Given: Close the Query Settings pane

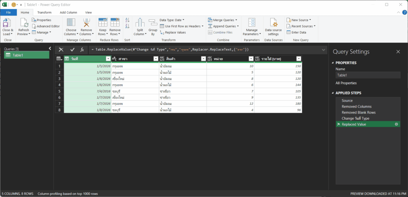Looking at the screenshot, I should point(398,51).
